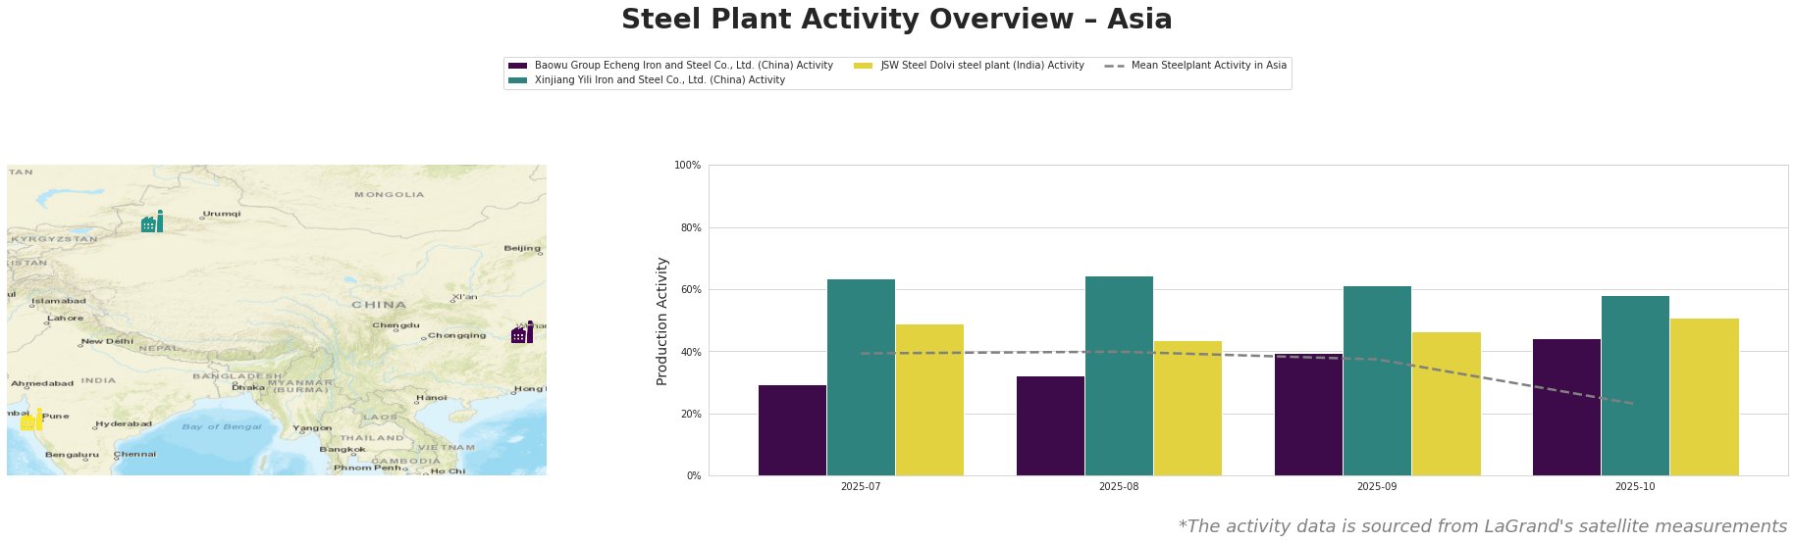1794x543 pixels.
Task: Click the JSW Steel Dolvi legend label
Action: tap(981, 66)
